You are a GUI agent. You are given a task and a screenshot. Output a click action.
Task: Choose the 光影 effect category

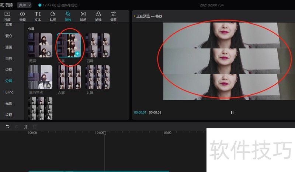(8, 104)
